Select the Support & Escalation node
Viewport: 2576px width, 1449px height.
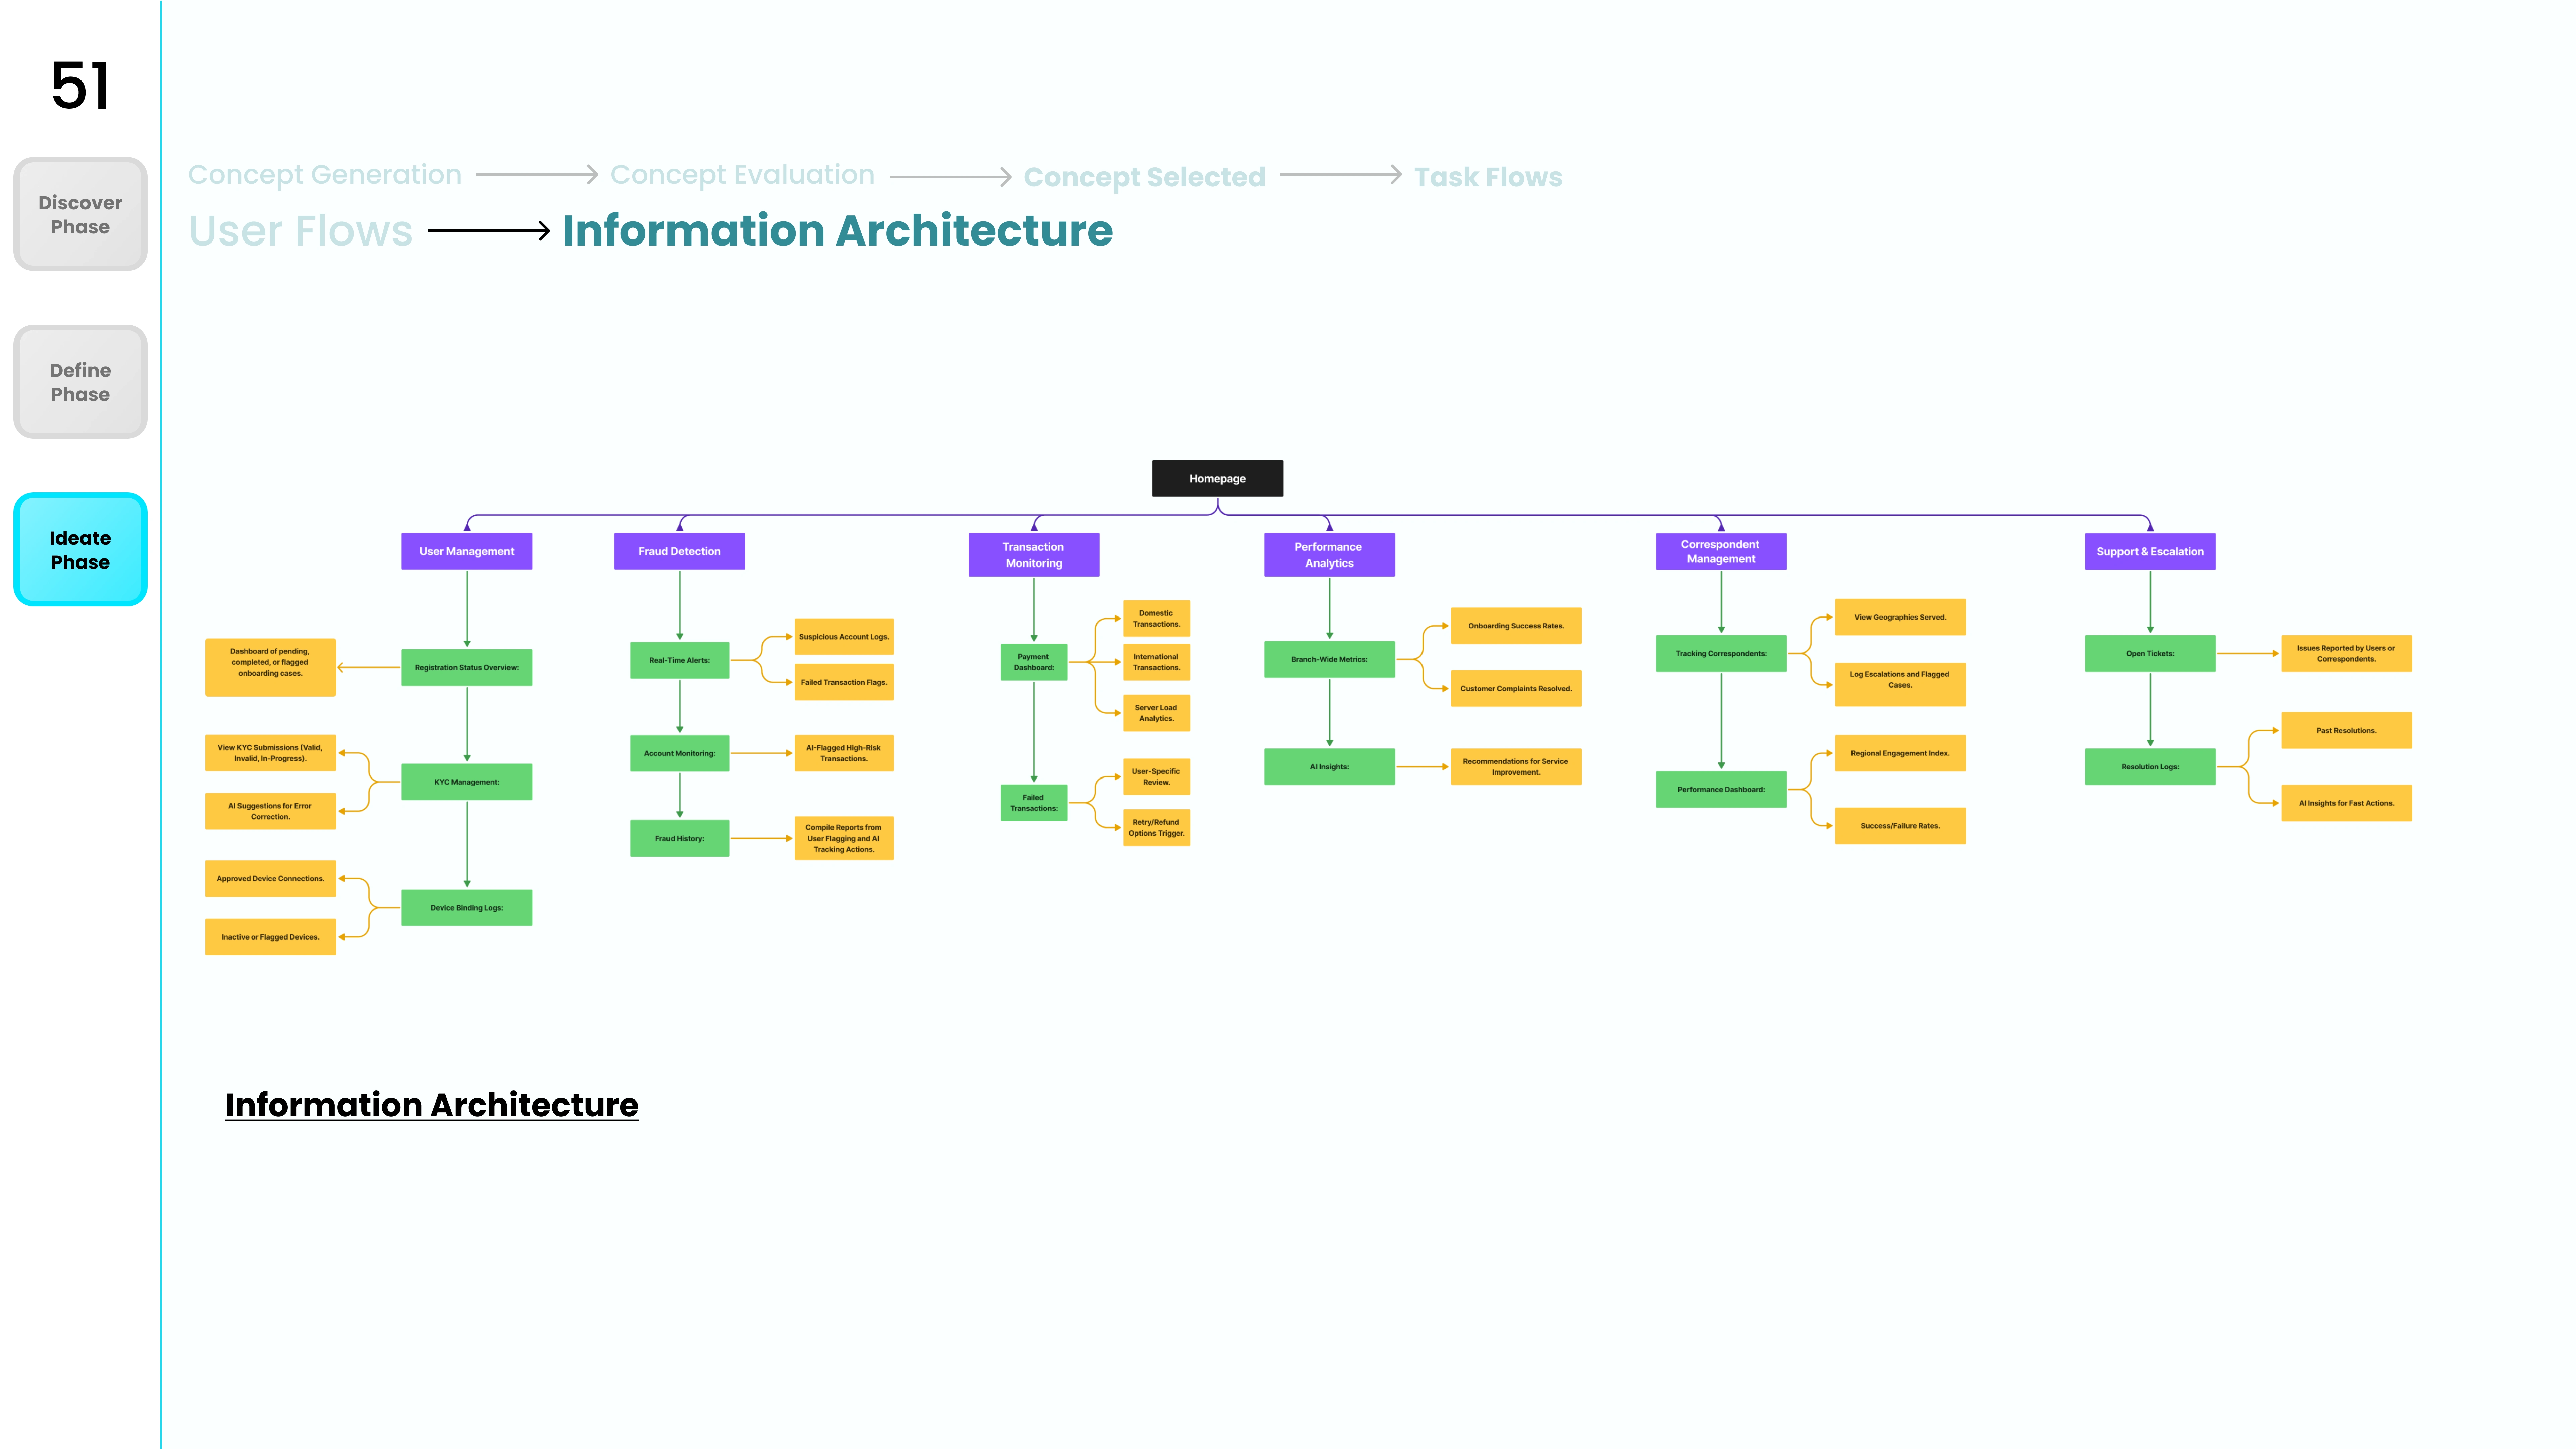pyautogui.click(x=2150, y=551)
